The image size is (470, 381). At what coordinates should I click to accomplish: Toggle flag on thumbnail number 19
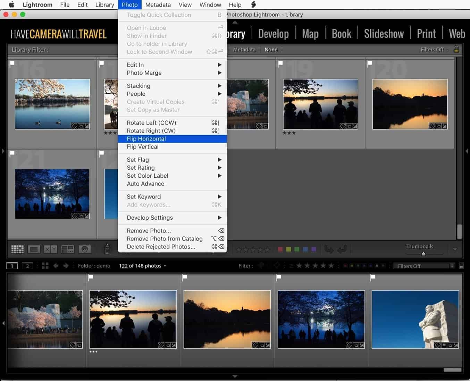[x=280, y=64]
